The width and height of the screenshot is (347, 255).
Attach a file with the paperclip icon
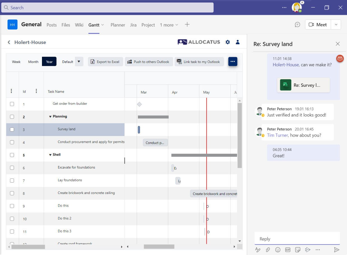click(x=268, y=250)
